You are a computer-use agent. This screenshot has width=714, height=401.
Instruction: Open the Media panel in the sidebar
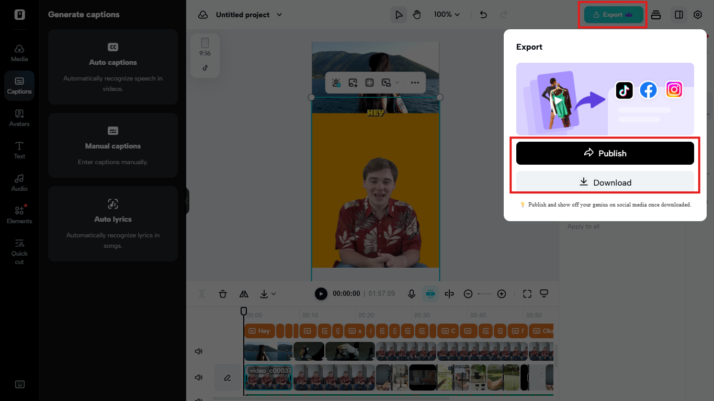tap(19, 52)
